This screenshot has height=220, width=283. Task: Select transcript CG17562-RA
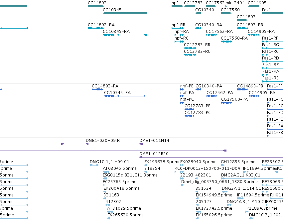click(219, 32)
